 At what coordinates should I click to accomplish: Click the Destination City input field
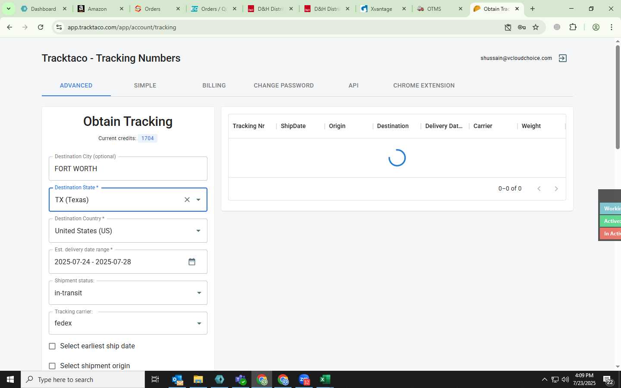click(128, 169)
